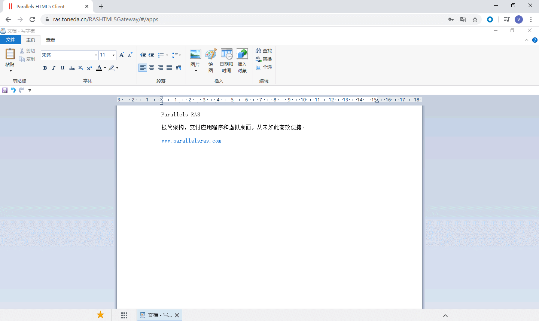Toggle subscript formatting
Screen dimensions: 539x321
(x=80, y=68)
